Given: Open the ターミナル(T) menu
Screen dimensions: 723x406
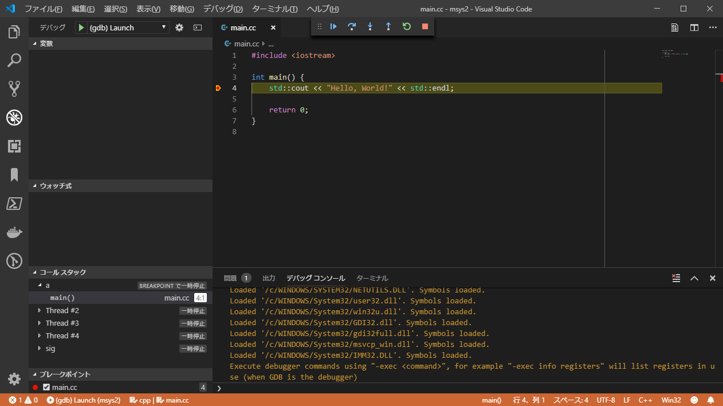Looking at the screenshot, I should click(x=274, y=9).
